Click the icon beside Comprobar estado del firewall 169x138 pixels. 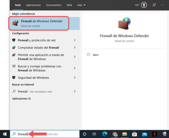pos(14,47)
